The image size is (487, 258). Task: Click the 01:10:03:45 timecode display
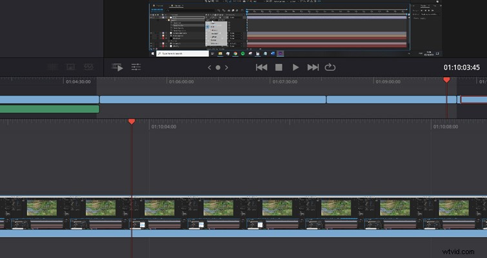(462, 67)
